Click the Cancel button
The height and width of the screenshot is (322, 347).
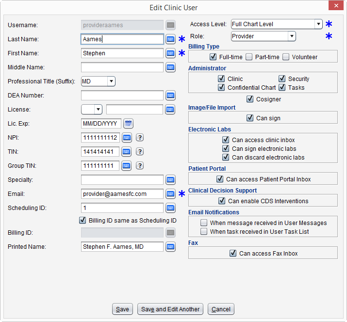221,309
